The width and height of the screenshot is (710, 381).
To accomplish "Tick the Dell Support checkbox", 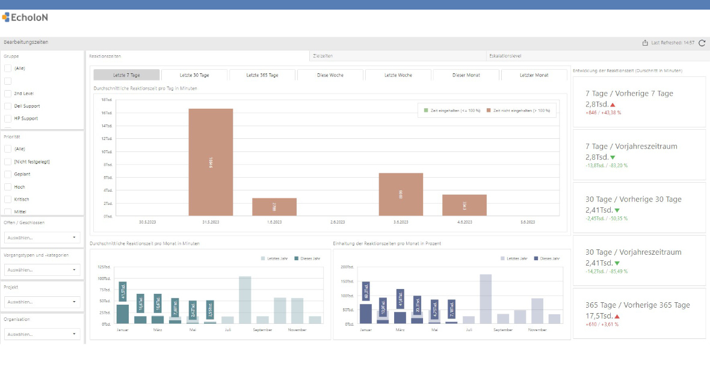I will 8,106.
